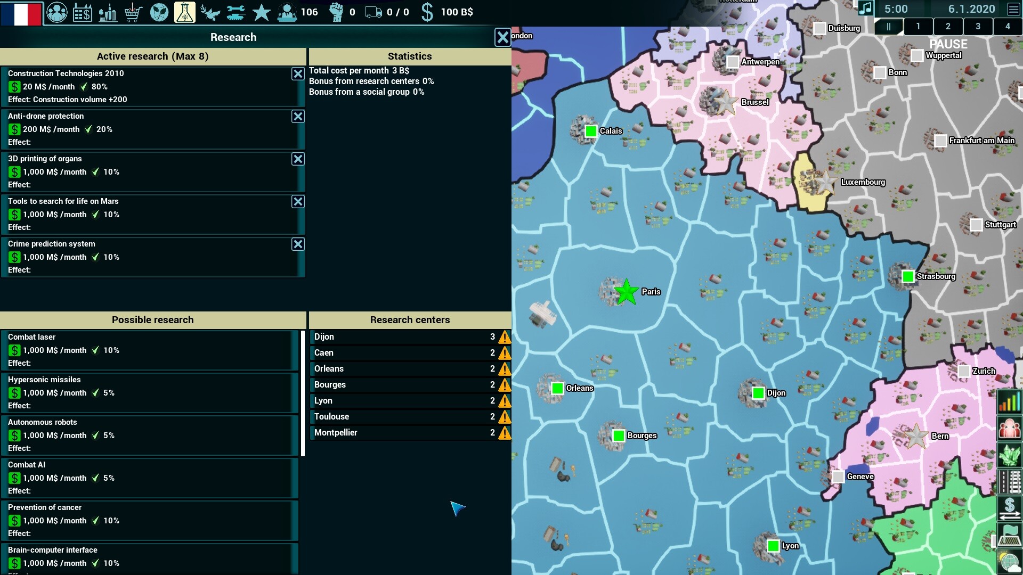Open the population groups panel icon

tap(56, 12)
